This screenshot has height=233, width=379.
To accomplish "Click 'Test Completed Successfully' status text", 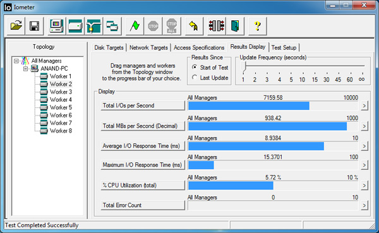I will tap(42, 225).
